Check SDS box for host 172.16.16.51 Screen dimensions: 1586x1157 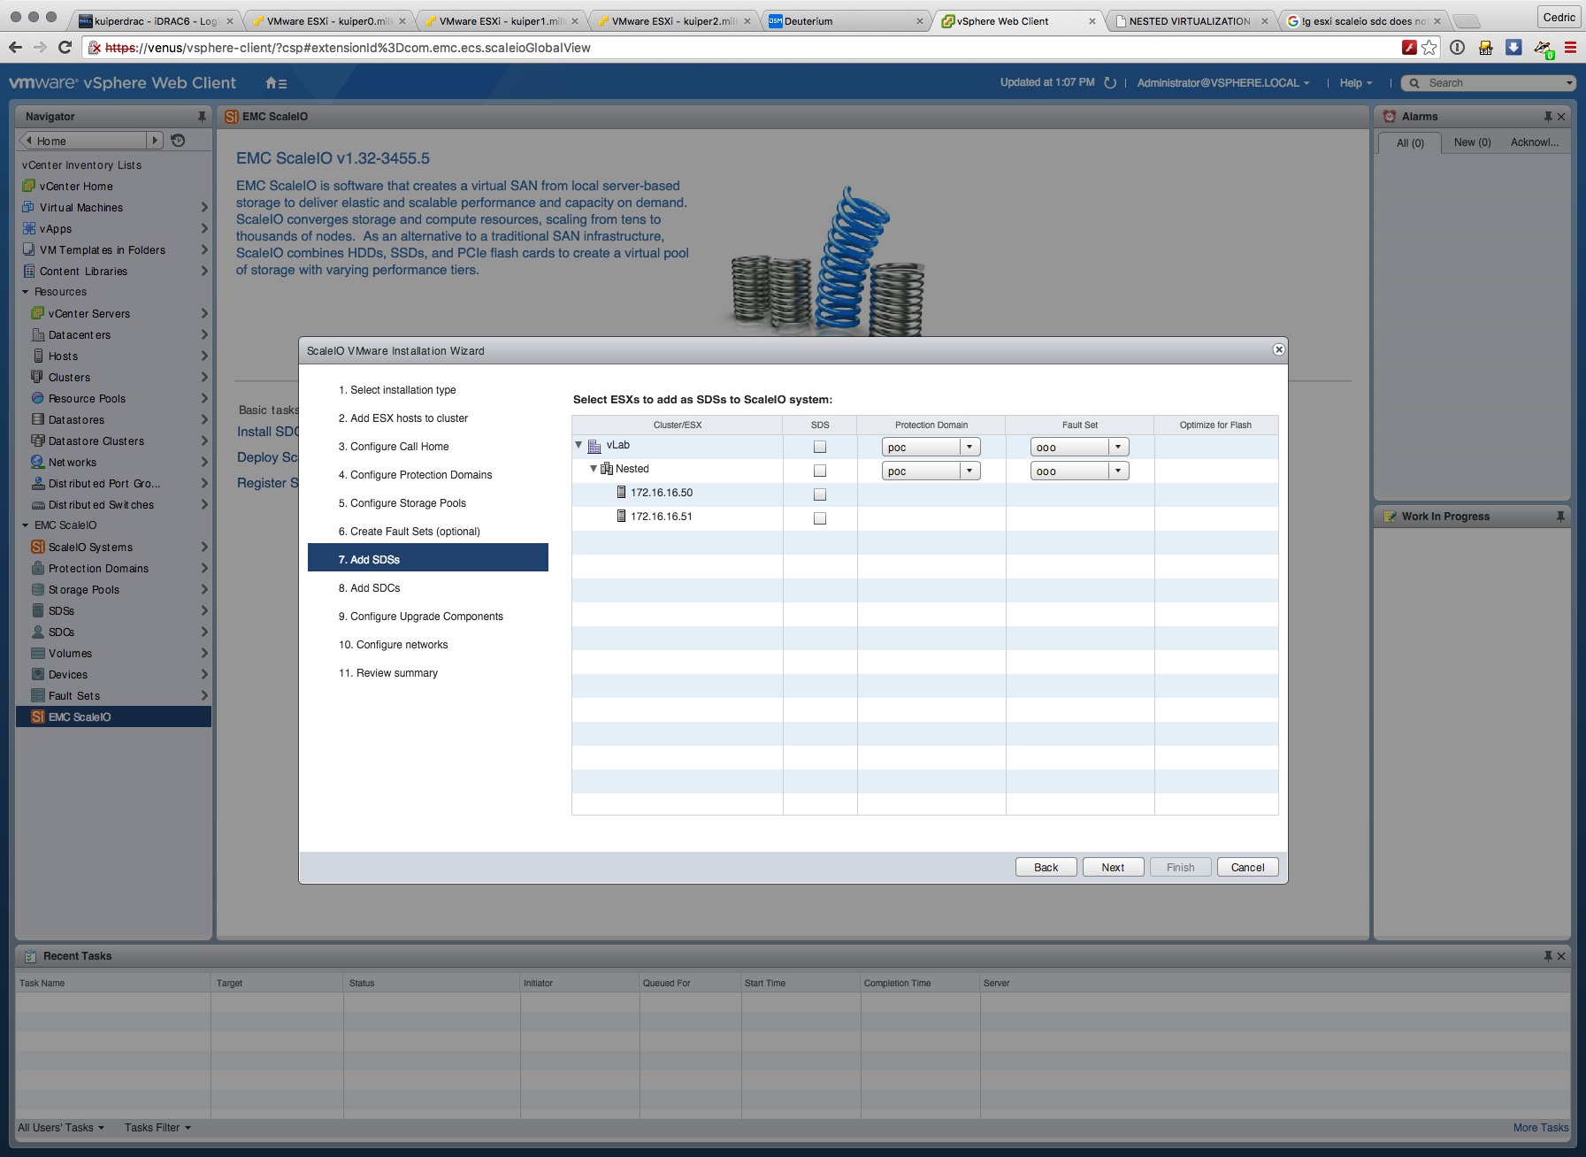(820, 518)
